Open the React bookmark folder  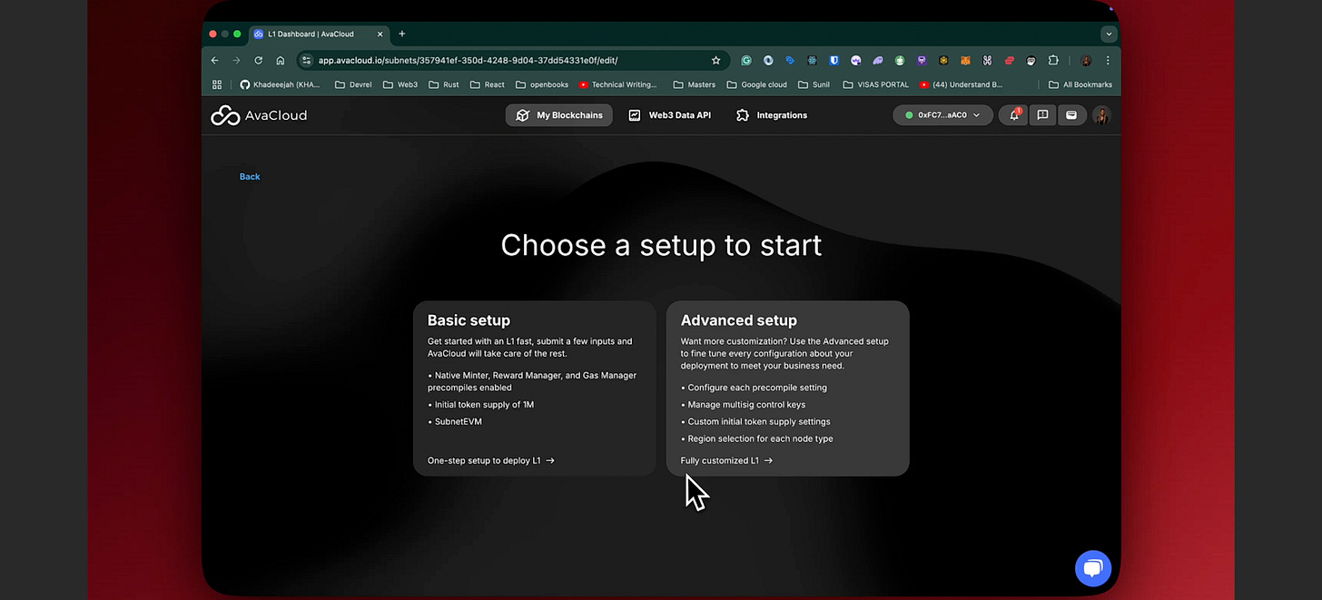point(486,84)
